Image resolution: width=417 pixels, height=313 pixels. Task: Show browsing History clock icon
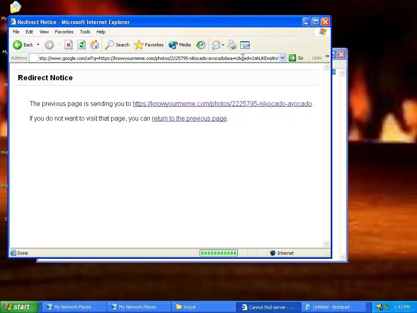pos(201,45)
